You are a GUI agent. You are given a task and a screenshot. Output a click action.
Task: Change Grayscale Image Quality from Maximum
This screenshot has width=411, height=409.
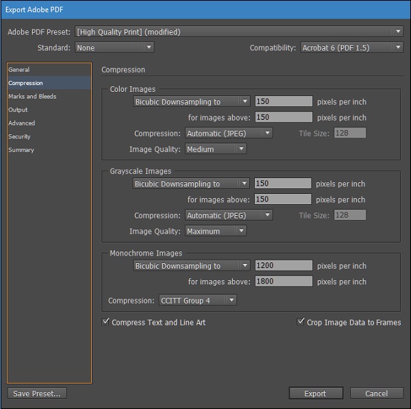pyautogui.click(x=215, y=232)
